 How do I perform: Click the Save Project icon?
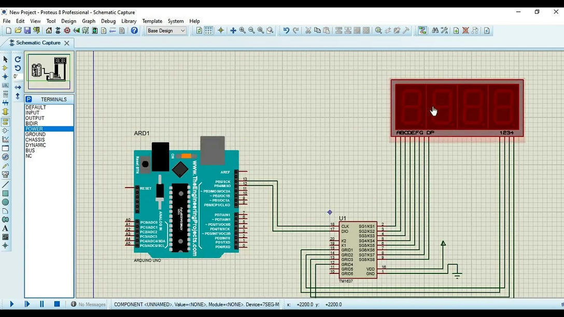[27, 31]
